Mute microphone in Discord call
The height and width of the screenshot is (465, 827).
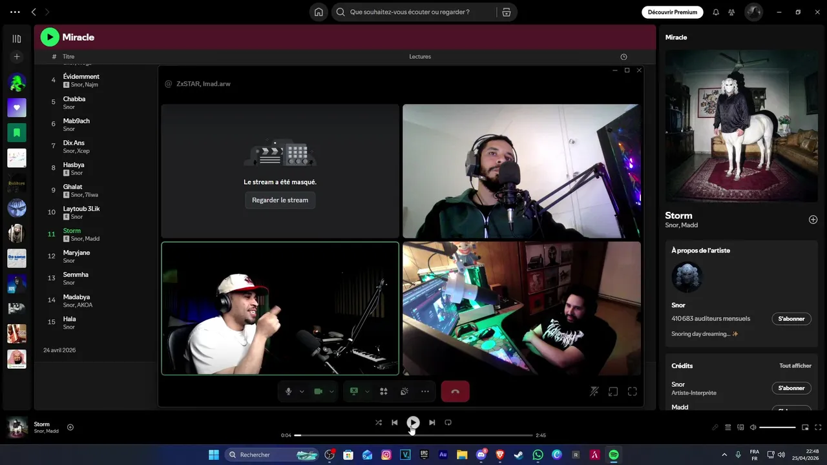pos(288,391)
